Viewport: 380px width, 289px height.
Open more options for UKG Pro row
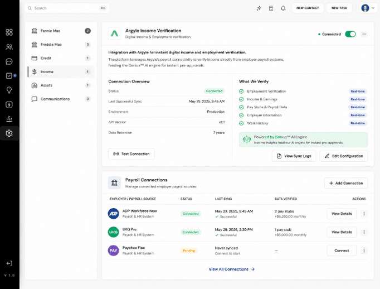click(364, 232)
